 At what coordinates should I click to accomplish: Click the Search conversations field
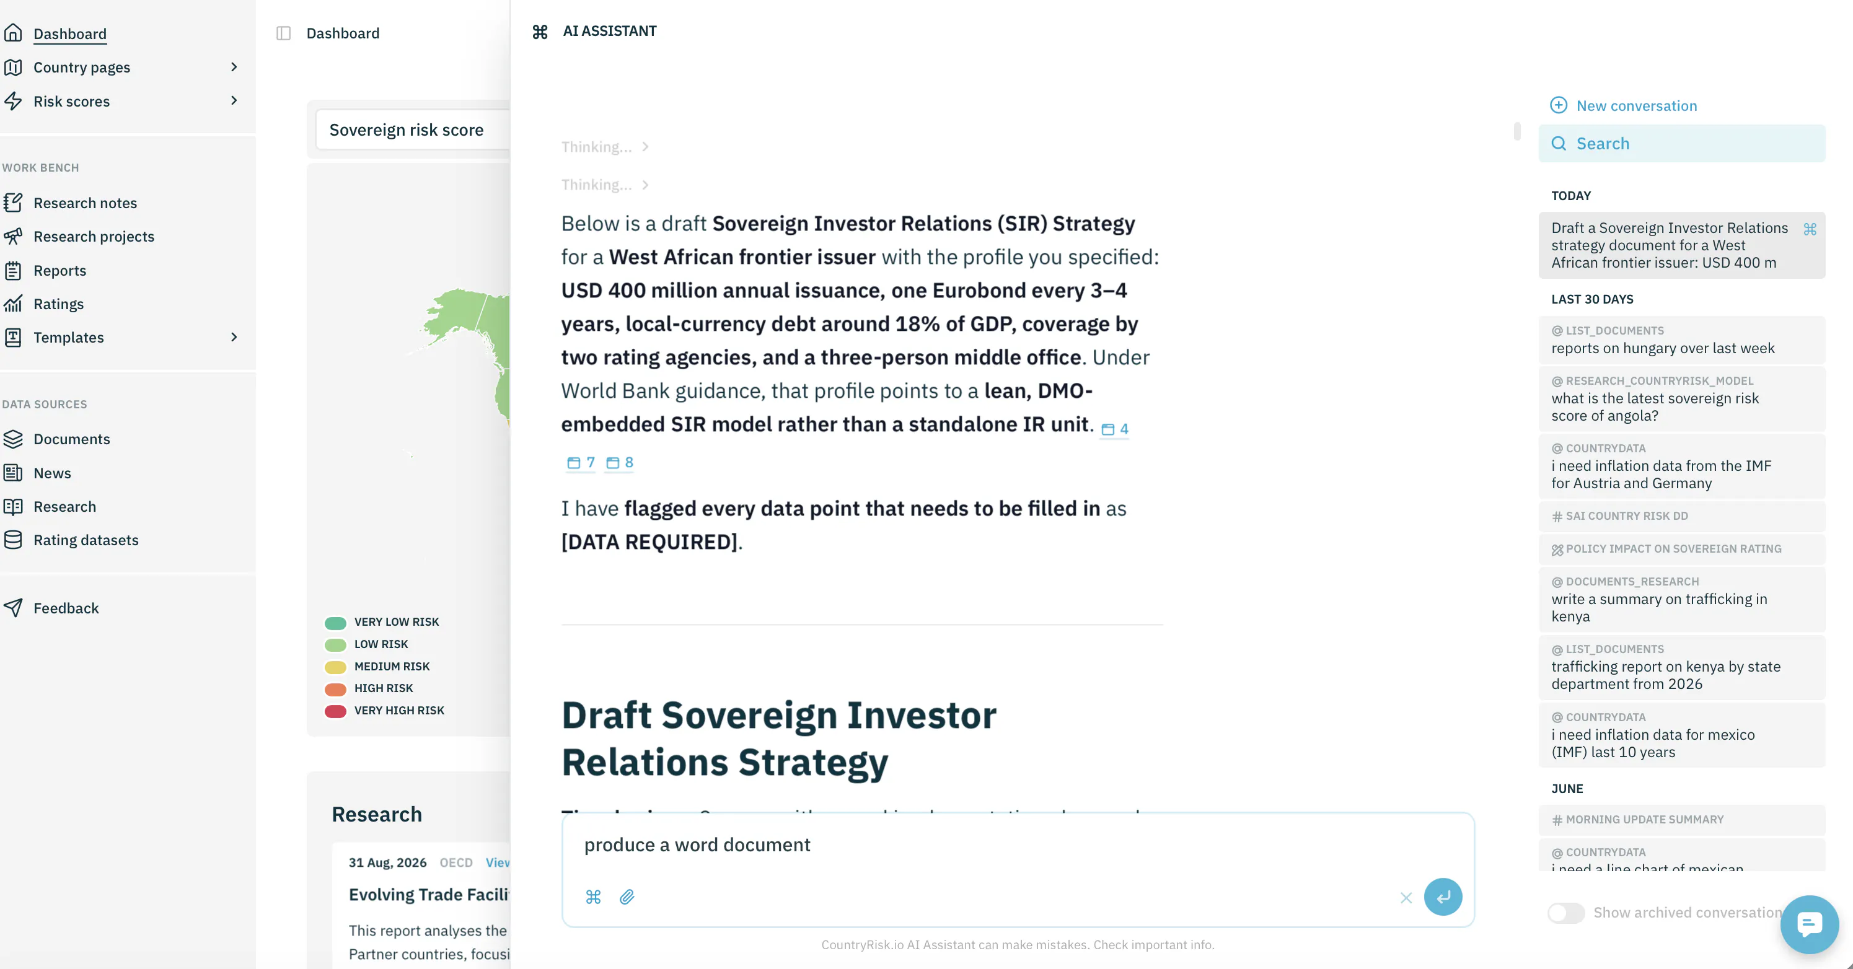tap(1681, 143)
